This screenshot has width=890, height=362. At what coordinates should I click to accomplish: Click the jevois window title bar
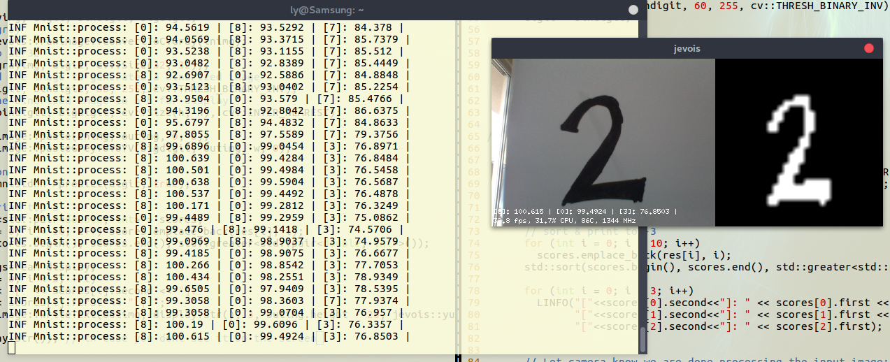[687, 48]
